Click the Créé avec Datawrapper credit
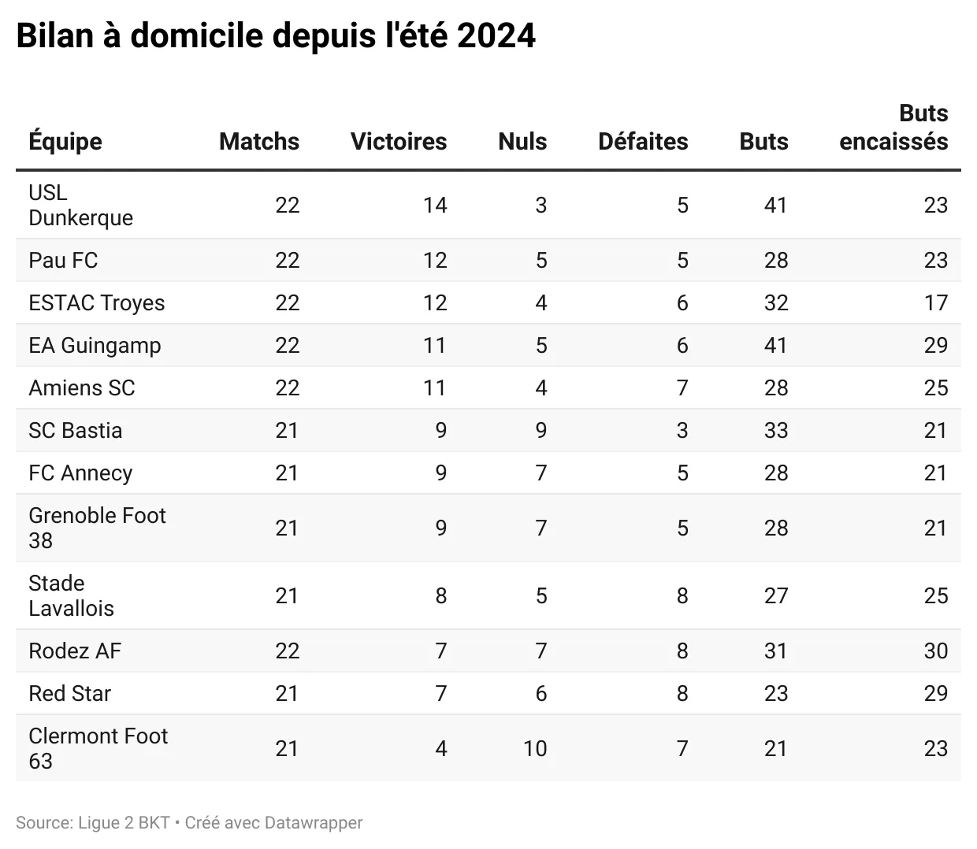 pos(273,823)
